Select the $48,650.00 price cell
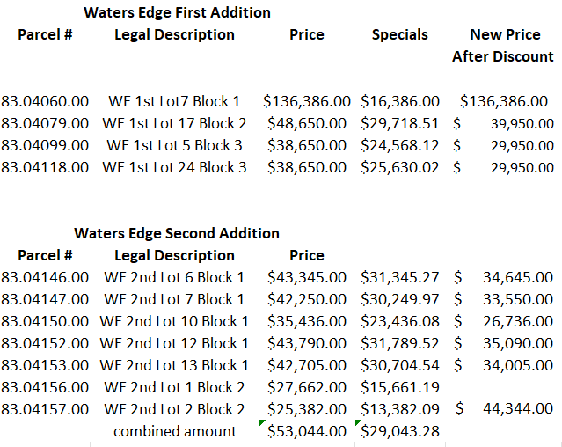Viewport: 562px width, 447px height. pyautogui.click(x=307, y=123)
